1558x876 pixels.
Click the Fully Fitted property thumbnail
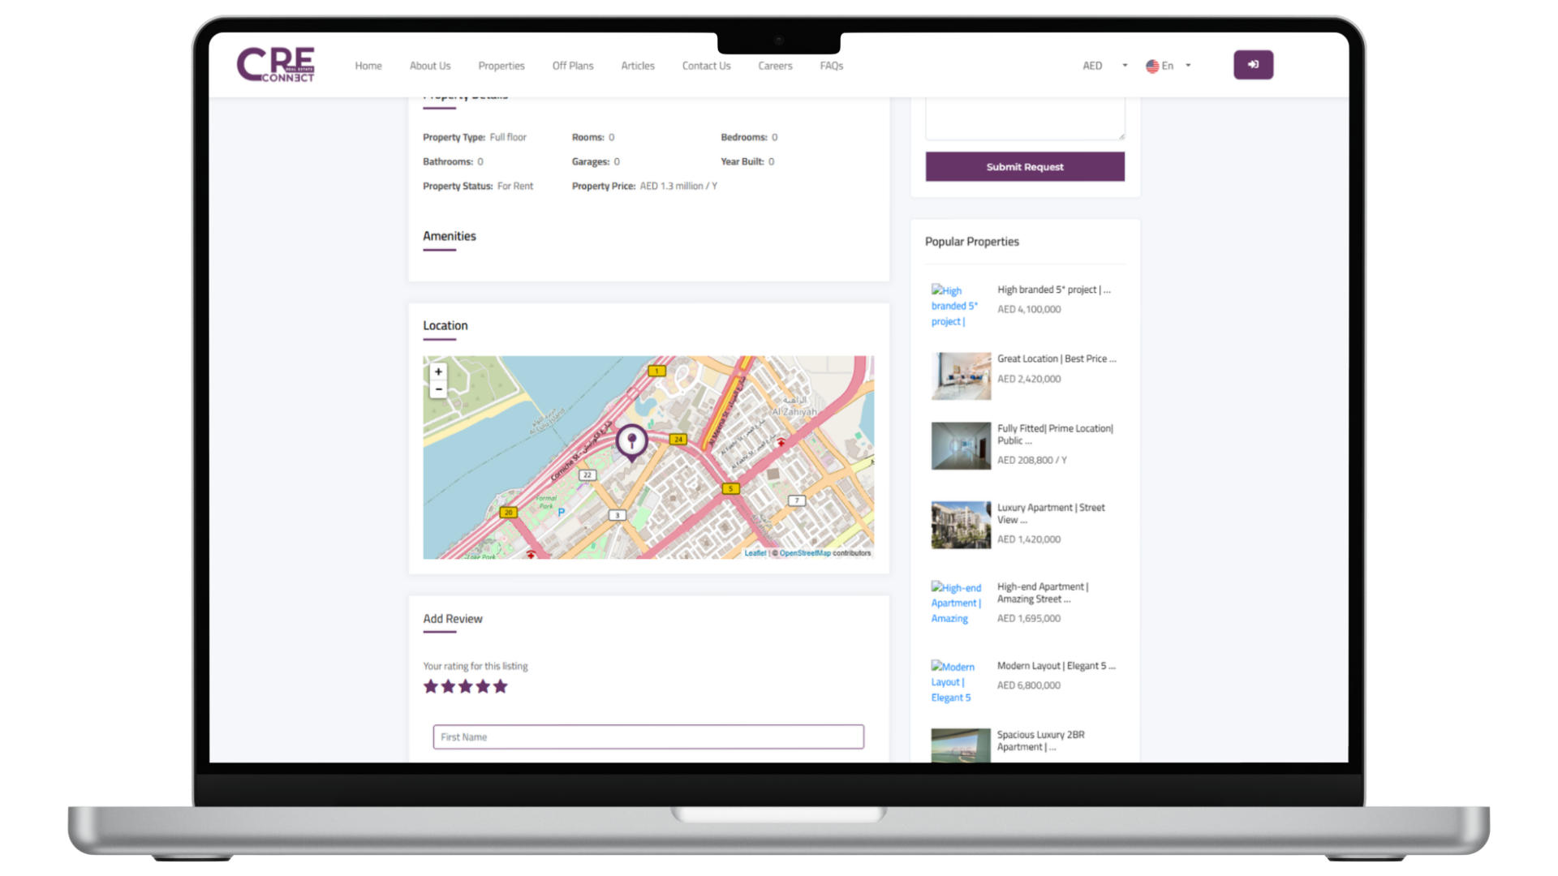click(x=961, y=446)
